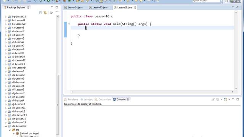The height and width of the screenshot is (137, 244).
Task: Select the dg-Lesson7 project
Action: (18, 93)
